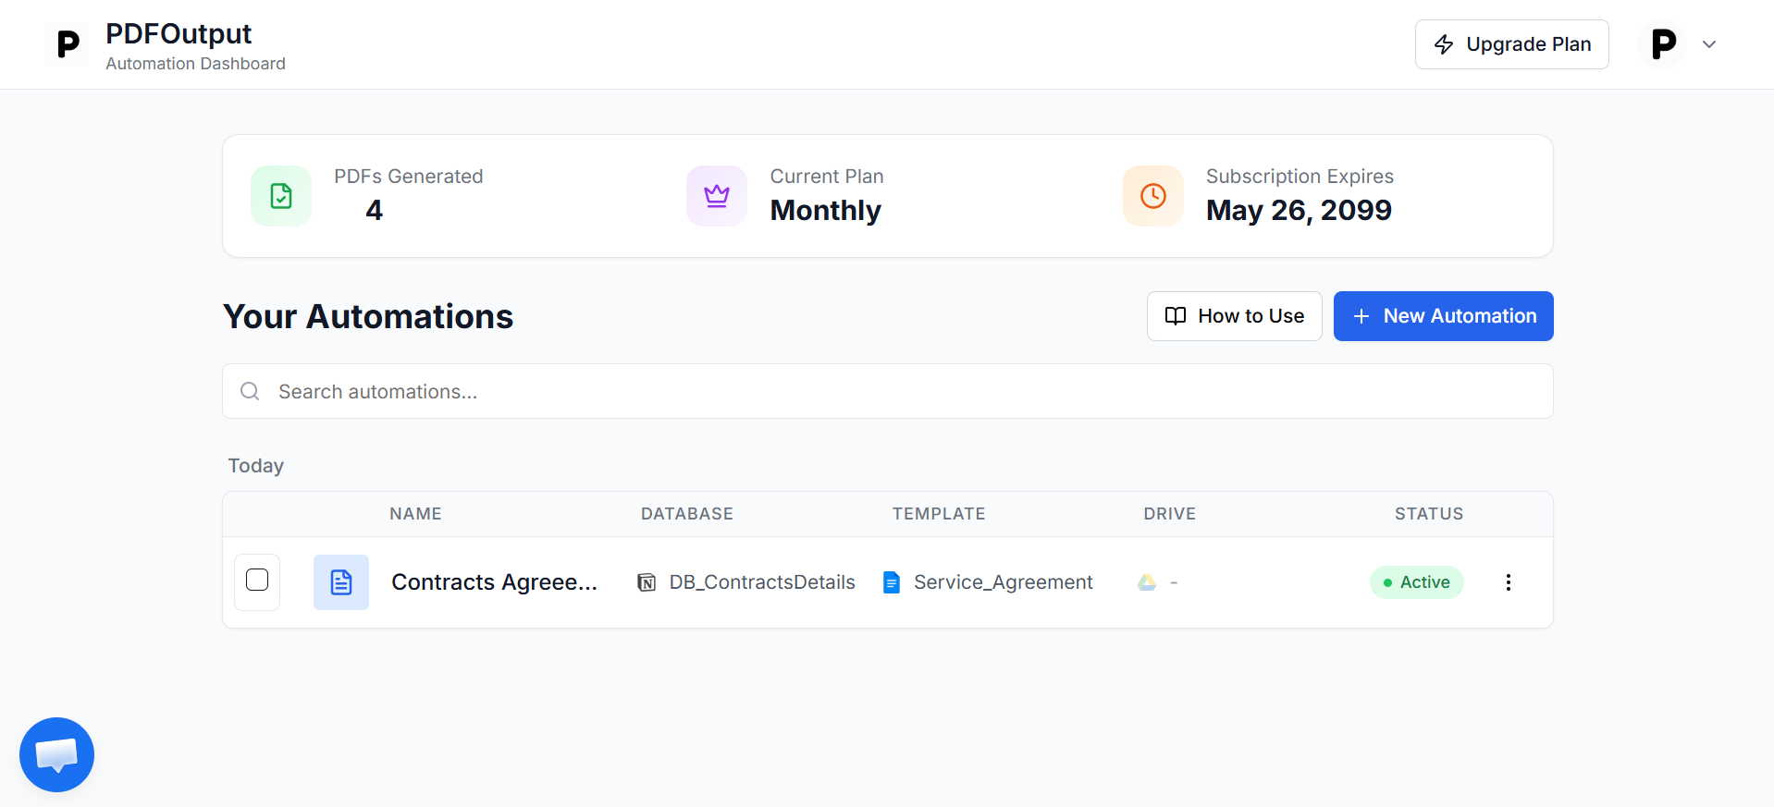Click the Automation Dashboard subtitle
1774x807 pixels.
195,64
